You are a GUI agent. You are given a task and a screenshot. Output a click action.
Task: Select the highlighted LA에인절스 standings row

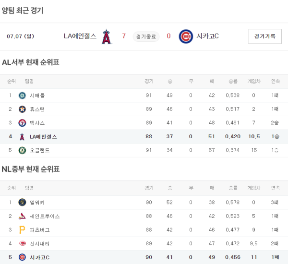coord(144,137)
